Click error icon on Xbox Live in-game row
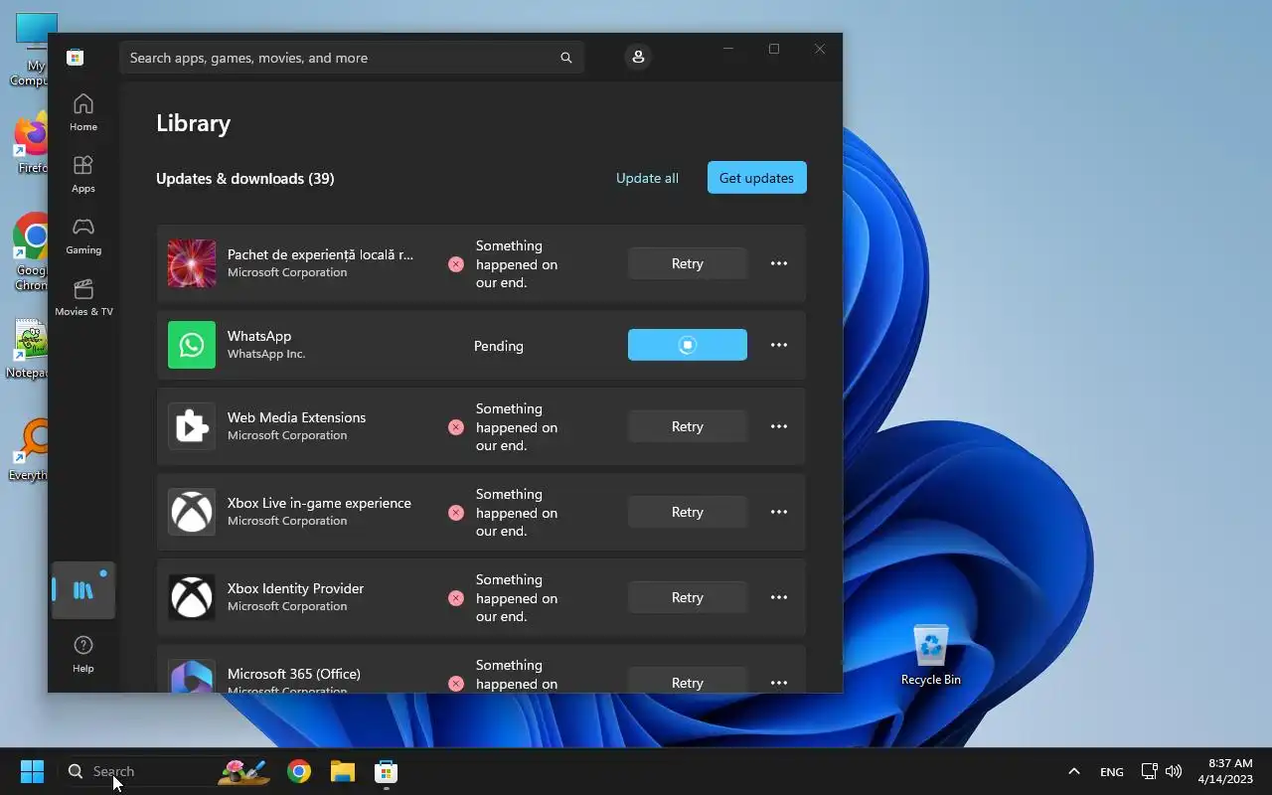 pos(455,513)
